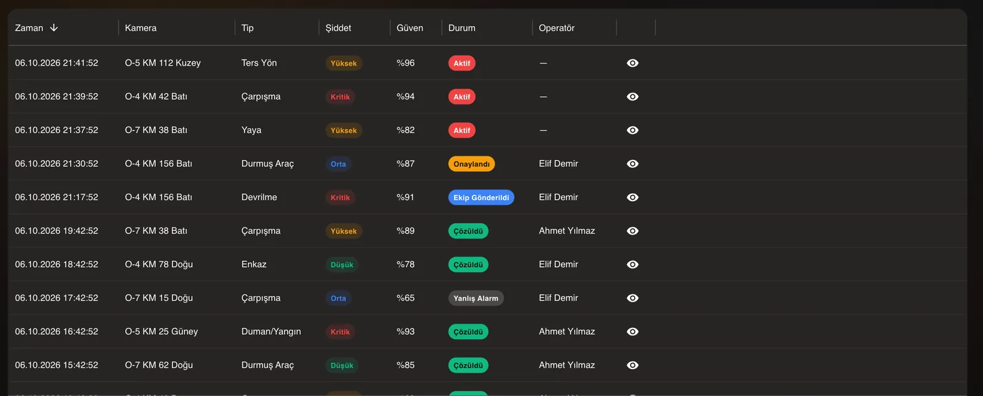The width and height of the screenshot is (983, 396).
Task: Click camera cell O-7 KM 62 Doğu
Action: pyautogui.click(x=159, y=365)
